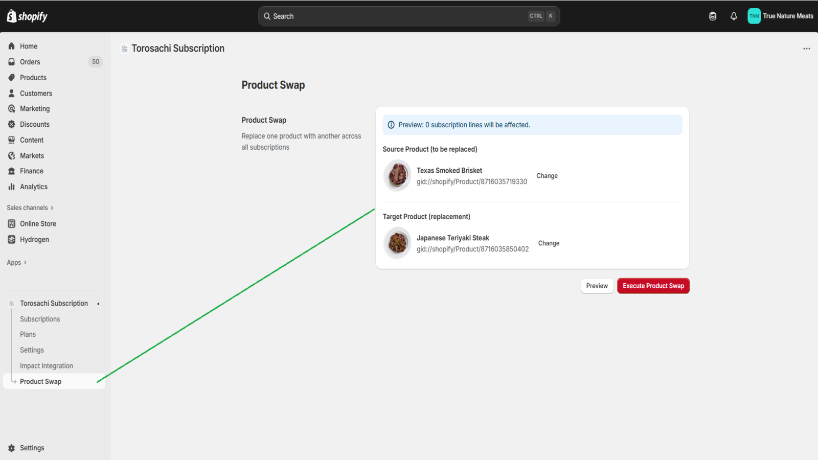
Task: Click the Preview button
Action: [x=597, y=286]
